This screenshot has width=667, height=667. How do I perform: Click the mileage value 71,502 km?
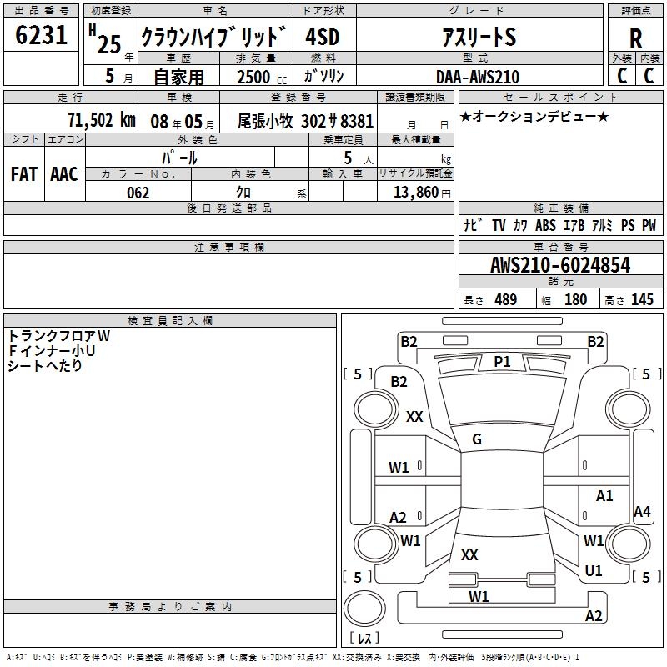pyautogui.click(x=102, y=120)
